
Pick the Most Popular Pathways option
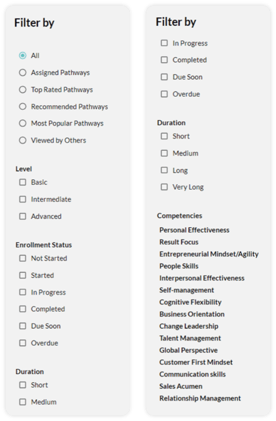point(23,124)
